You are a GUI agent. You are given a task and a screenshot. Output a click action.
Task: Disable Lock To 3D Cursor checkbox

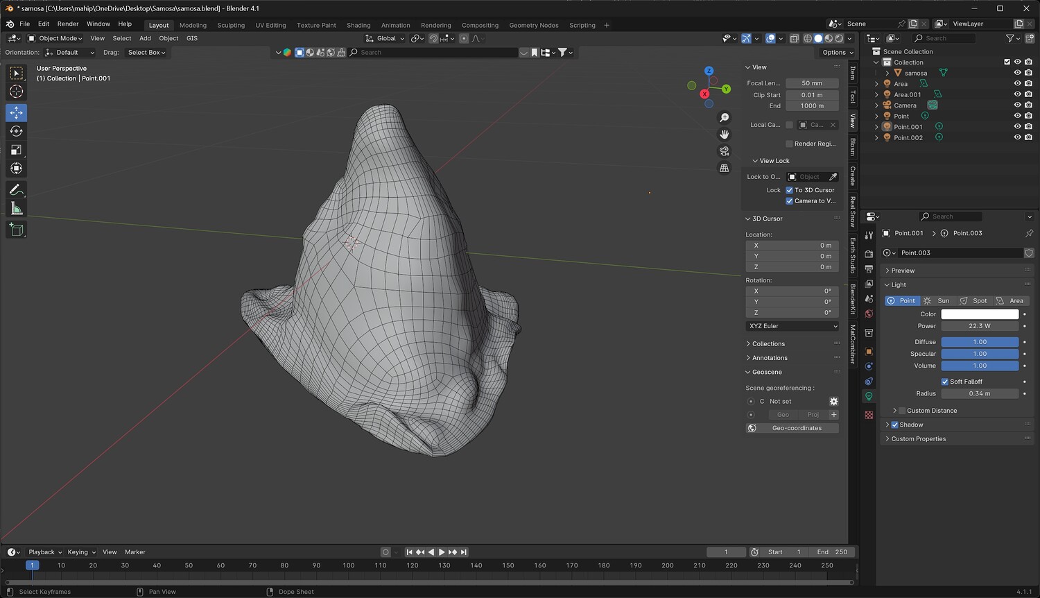[x=789, y=190]
